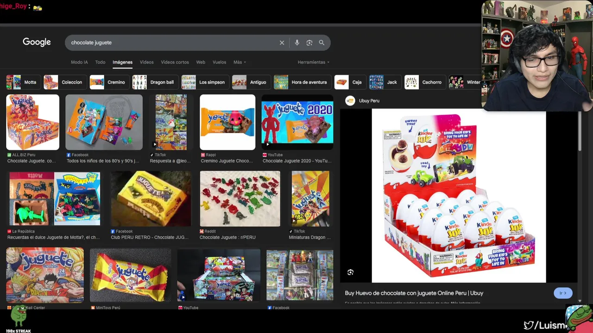Open Google Lens icon on Kinder preview
Image resolution: width=593 pixels, height=333 pixels.
point(350,272)
